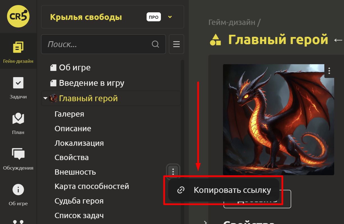Viewport: 344px width, 224px height.
Task: Go to the Задачи sidebar section
Action: [x=18, y=87]
